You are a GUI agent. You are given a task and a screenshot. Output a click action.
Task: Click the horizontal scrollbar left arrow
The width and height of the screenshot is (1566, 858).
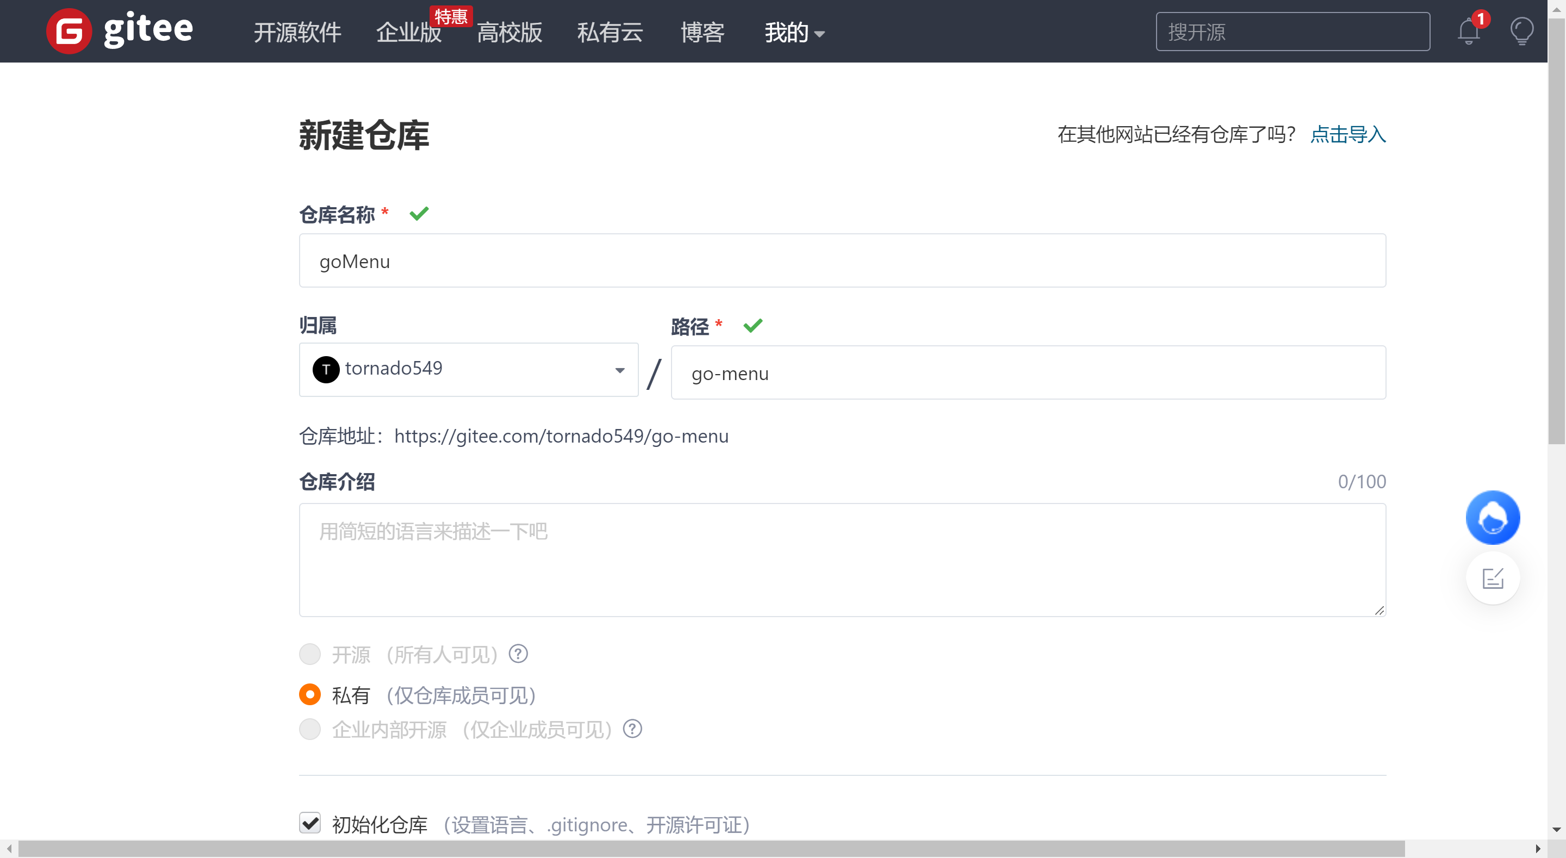coord(9,849)
